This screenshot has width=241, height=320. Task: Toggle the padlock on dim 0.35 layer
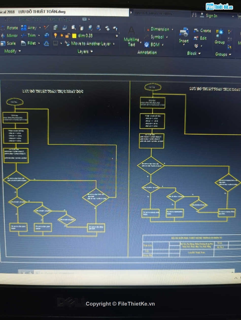68,35
